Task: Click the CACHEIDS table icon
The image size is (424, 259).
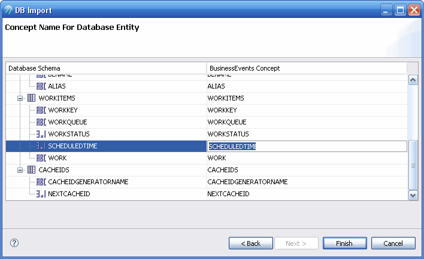Action: 32,170
